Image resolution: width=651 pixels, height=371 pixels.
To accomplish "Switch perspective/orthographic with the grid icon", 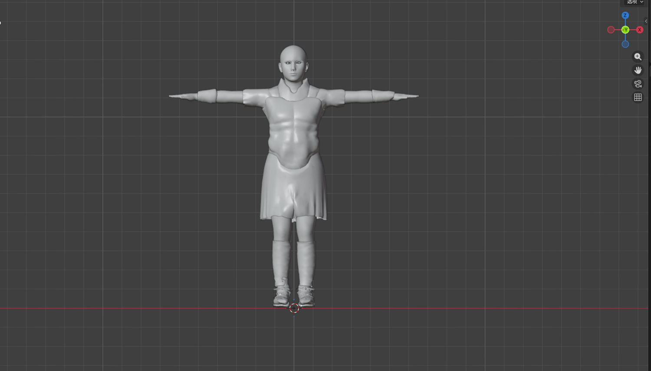I will [638, 97].
